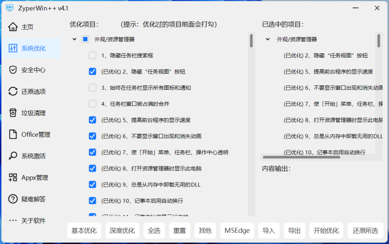
Task: Click the question mark icon for 疑难解答
Action: click(13, 199)
